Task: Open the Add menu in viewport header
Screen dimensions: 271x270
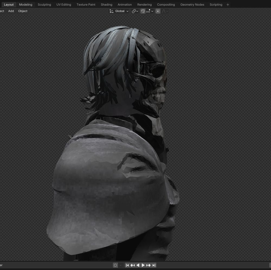Action: coord(11,11)
